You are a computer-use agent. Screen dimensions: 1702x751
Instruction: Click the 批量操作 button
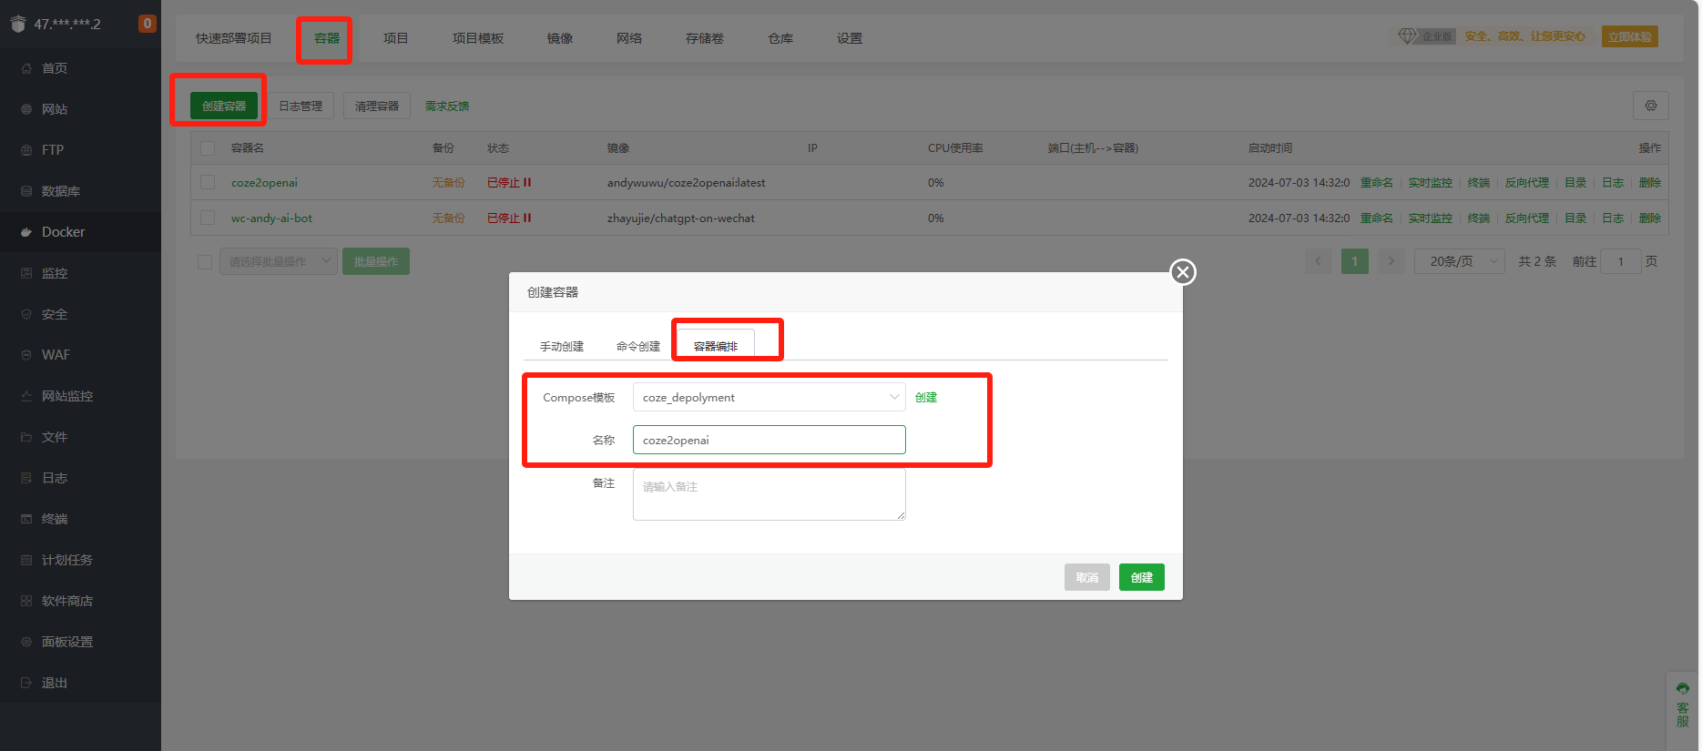tap(376, 261)
